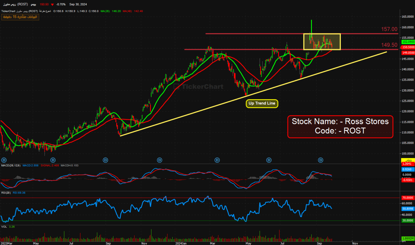
Task: Click the red down-arrow change indicator
Action: (52, 5)
